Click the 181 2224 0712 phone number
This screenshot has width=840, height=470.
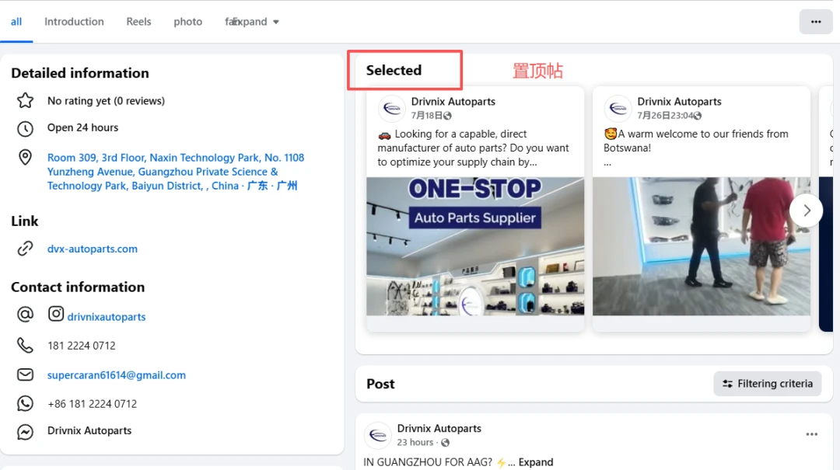(x=82, y=346)
